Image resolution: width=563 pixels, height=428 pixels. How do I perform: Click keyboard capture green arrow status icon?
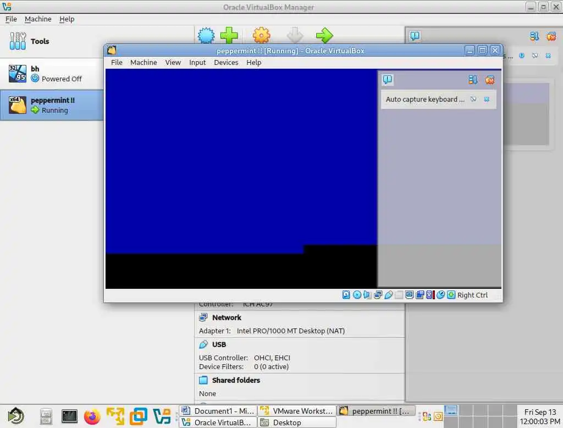[451, 295]
